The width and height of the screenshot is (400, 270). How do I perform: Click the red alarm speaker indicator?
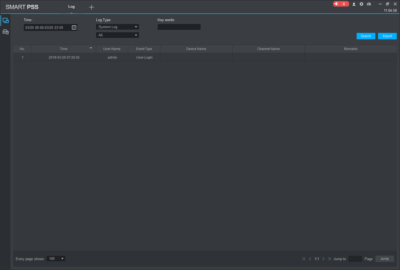point(341,4)
